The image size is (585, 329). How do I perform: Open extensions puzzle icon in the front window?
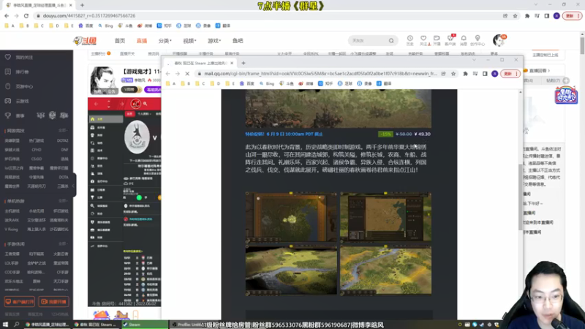click(x=465, y=74)
